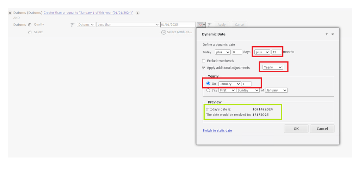
Task: Uncheck Apply additional adjustments
Action: coord(204,67)
